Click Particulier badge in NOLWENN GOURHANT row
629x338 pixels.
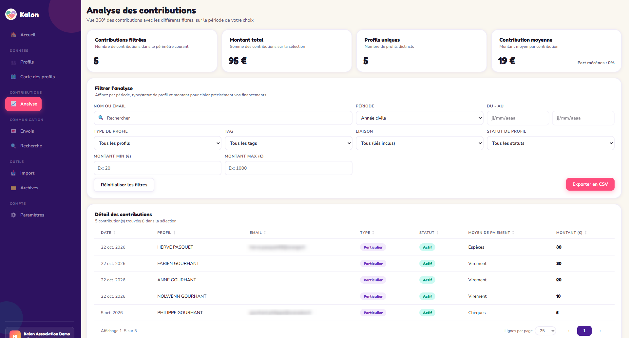373,296
